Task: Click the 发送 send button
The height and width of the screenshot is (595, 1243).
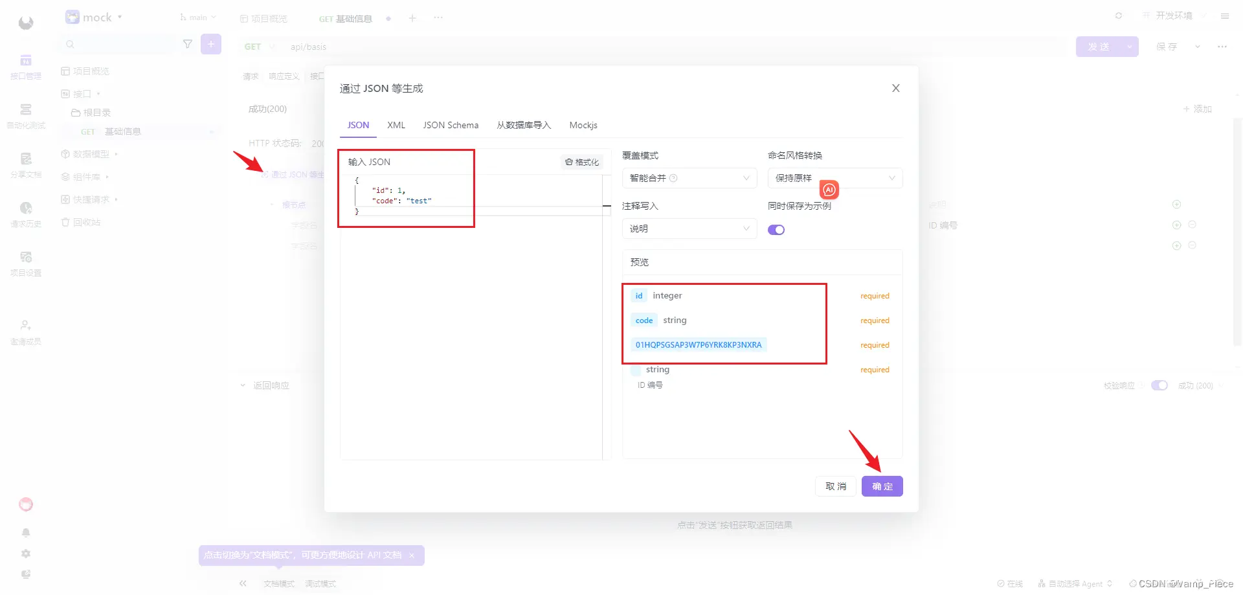Action: (1099, 47)
